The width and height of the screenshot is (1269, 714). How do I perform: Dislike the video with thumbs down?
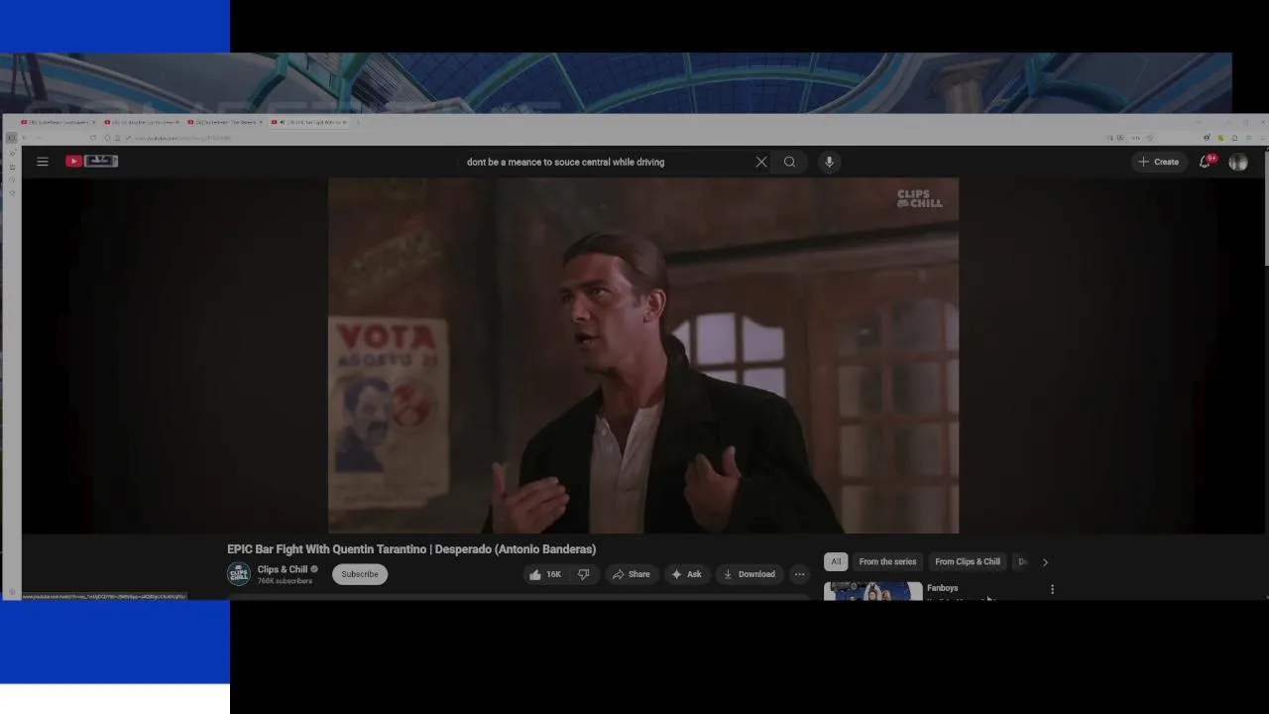(584, 574)
